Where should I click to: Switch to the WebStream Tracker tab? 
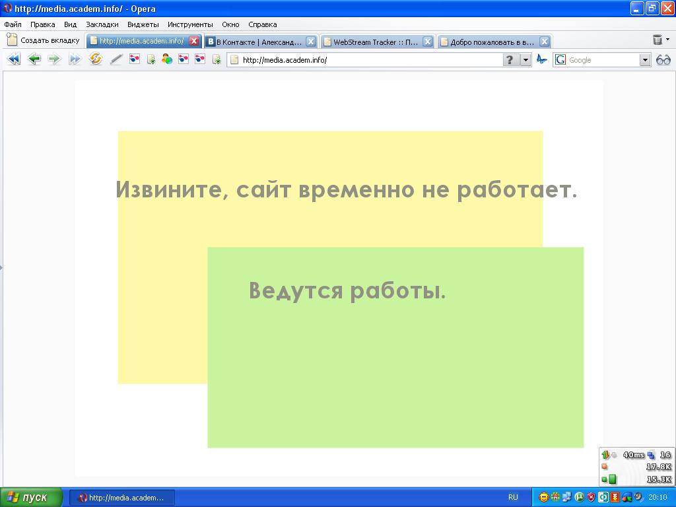[372, 42]
